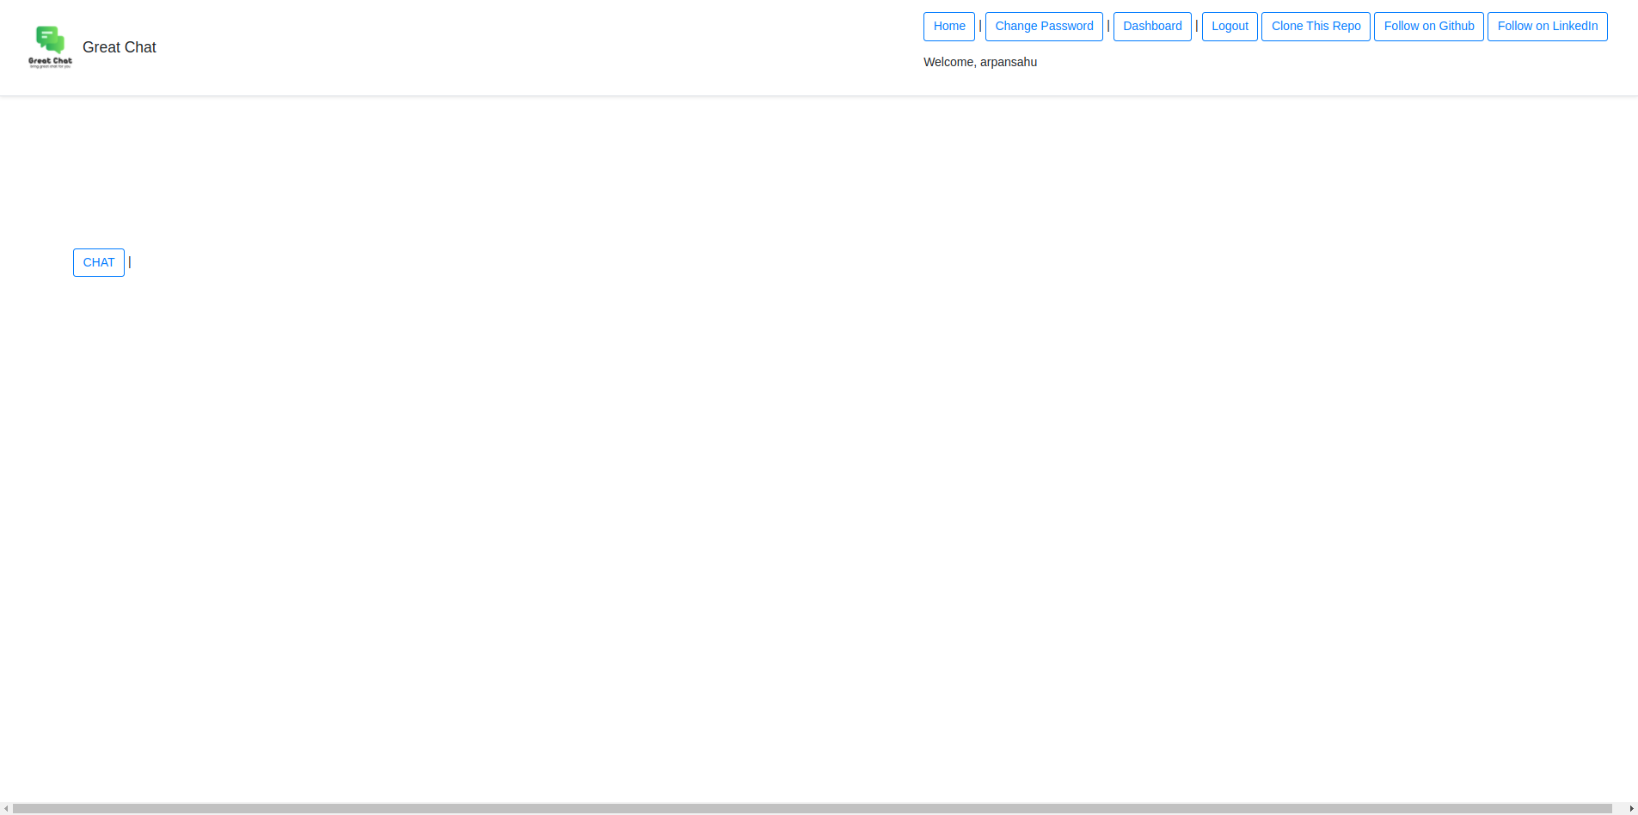Image resolution: width=1638 pixels, height=815 pixels.
Task: Open the Follow on LinkedIn link
Action: (1546, 27)
